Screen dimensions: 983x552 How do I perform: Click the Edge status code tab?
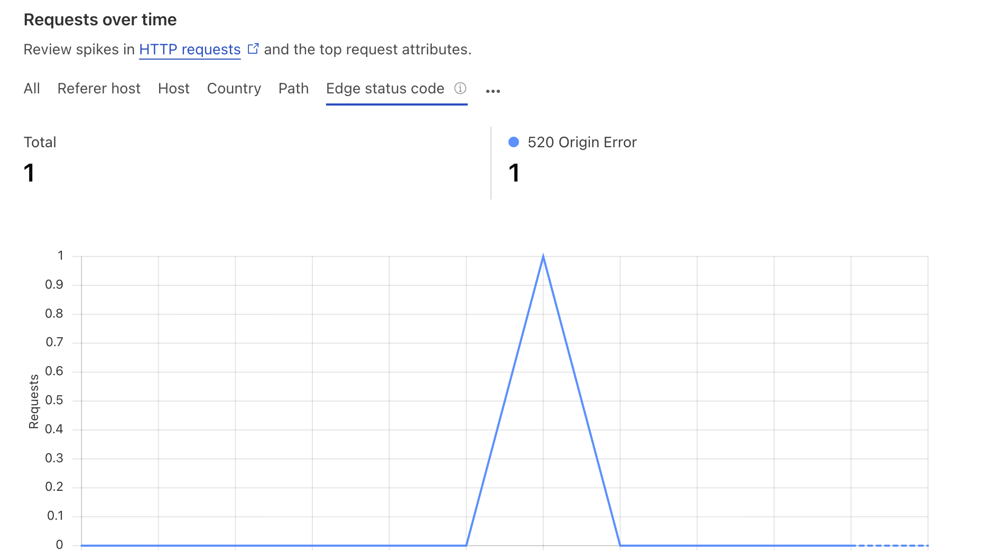[385, 88]
